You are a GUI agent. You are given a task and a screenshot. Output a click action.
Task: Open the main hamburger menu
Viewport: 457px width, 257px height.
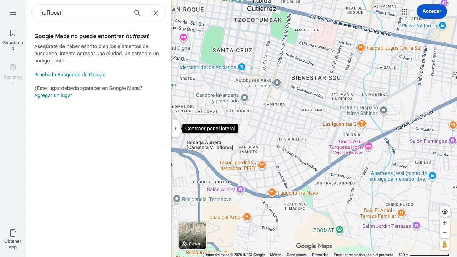(x=13, y=13)
